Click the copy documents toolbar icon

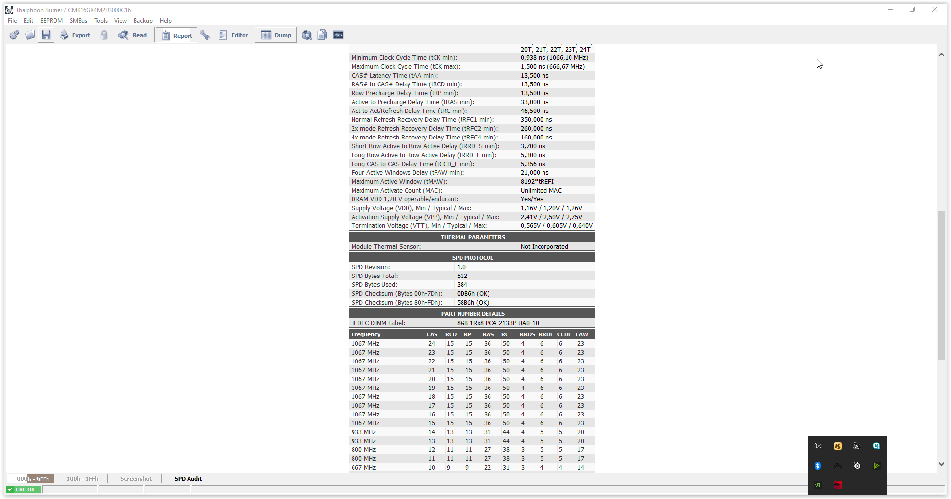pos(322,35)
